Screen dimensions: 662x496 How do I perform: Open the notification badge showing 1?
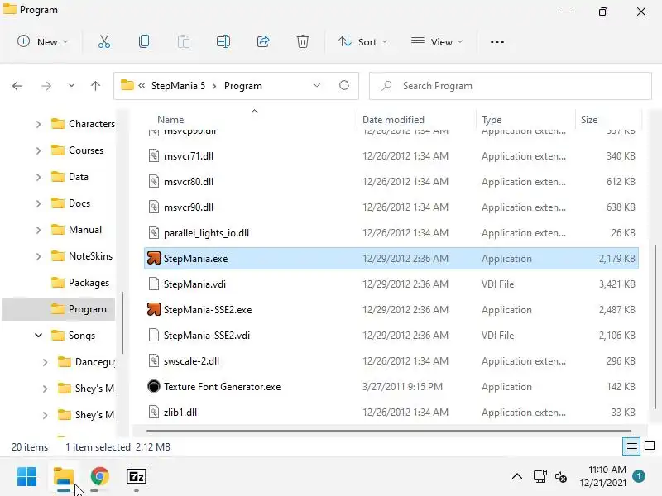(639, 477)
